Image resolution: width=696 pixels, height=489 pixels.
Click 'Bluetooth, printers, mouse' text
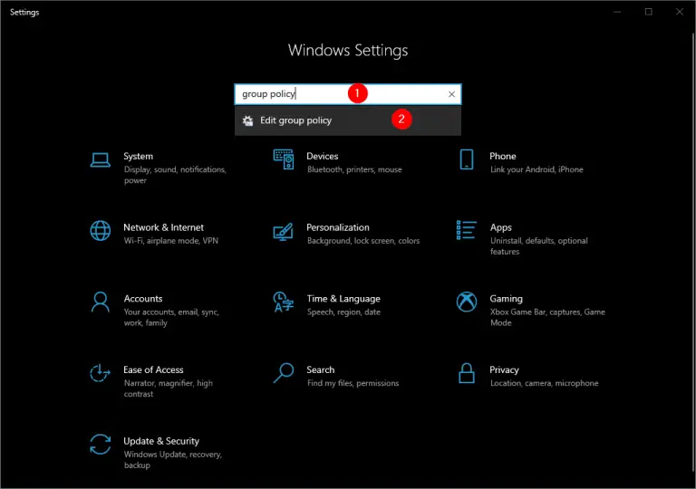354,169
